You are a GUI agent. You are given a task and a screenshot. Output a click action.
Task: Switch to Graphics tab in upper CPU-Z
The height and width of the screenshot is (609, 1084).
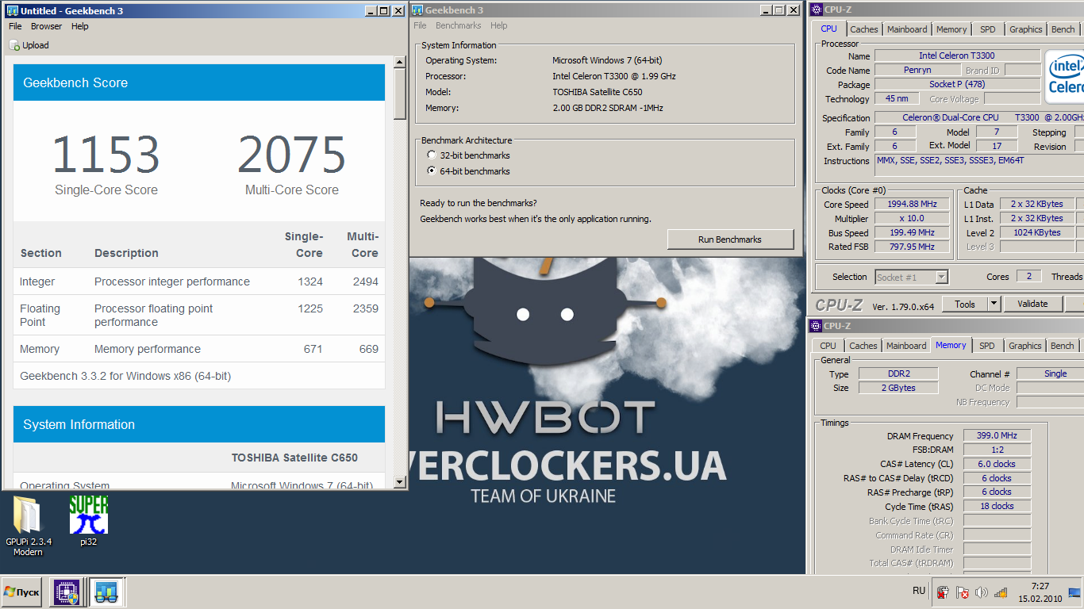(1026, 29)
